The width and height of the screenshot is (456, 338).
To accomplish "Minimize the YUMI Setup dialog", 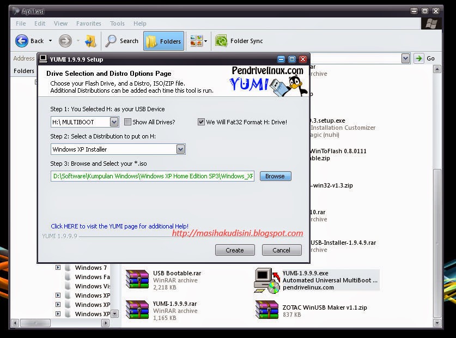I will [x=281, y=59].
